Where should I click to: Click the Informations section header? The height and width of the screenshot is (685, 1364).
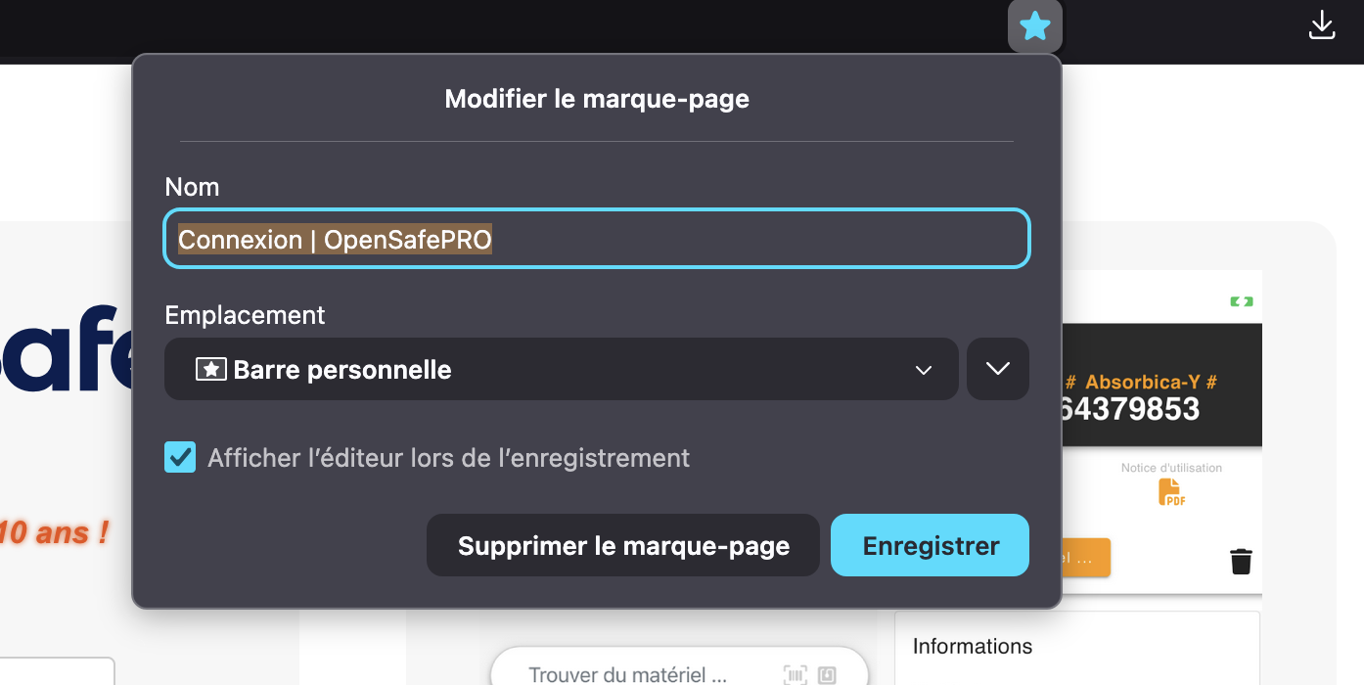tap(972, 646)
